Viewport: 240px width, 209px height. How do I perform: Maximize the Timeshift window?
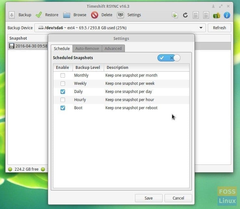coord(221,6)
